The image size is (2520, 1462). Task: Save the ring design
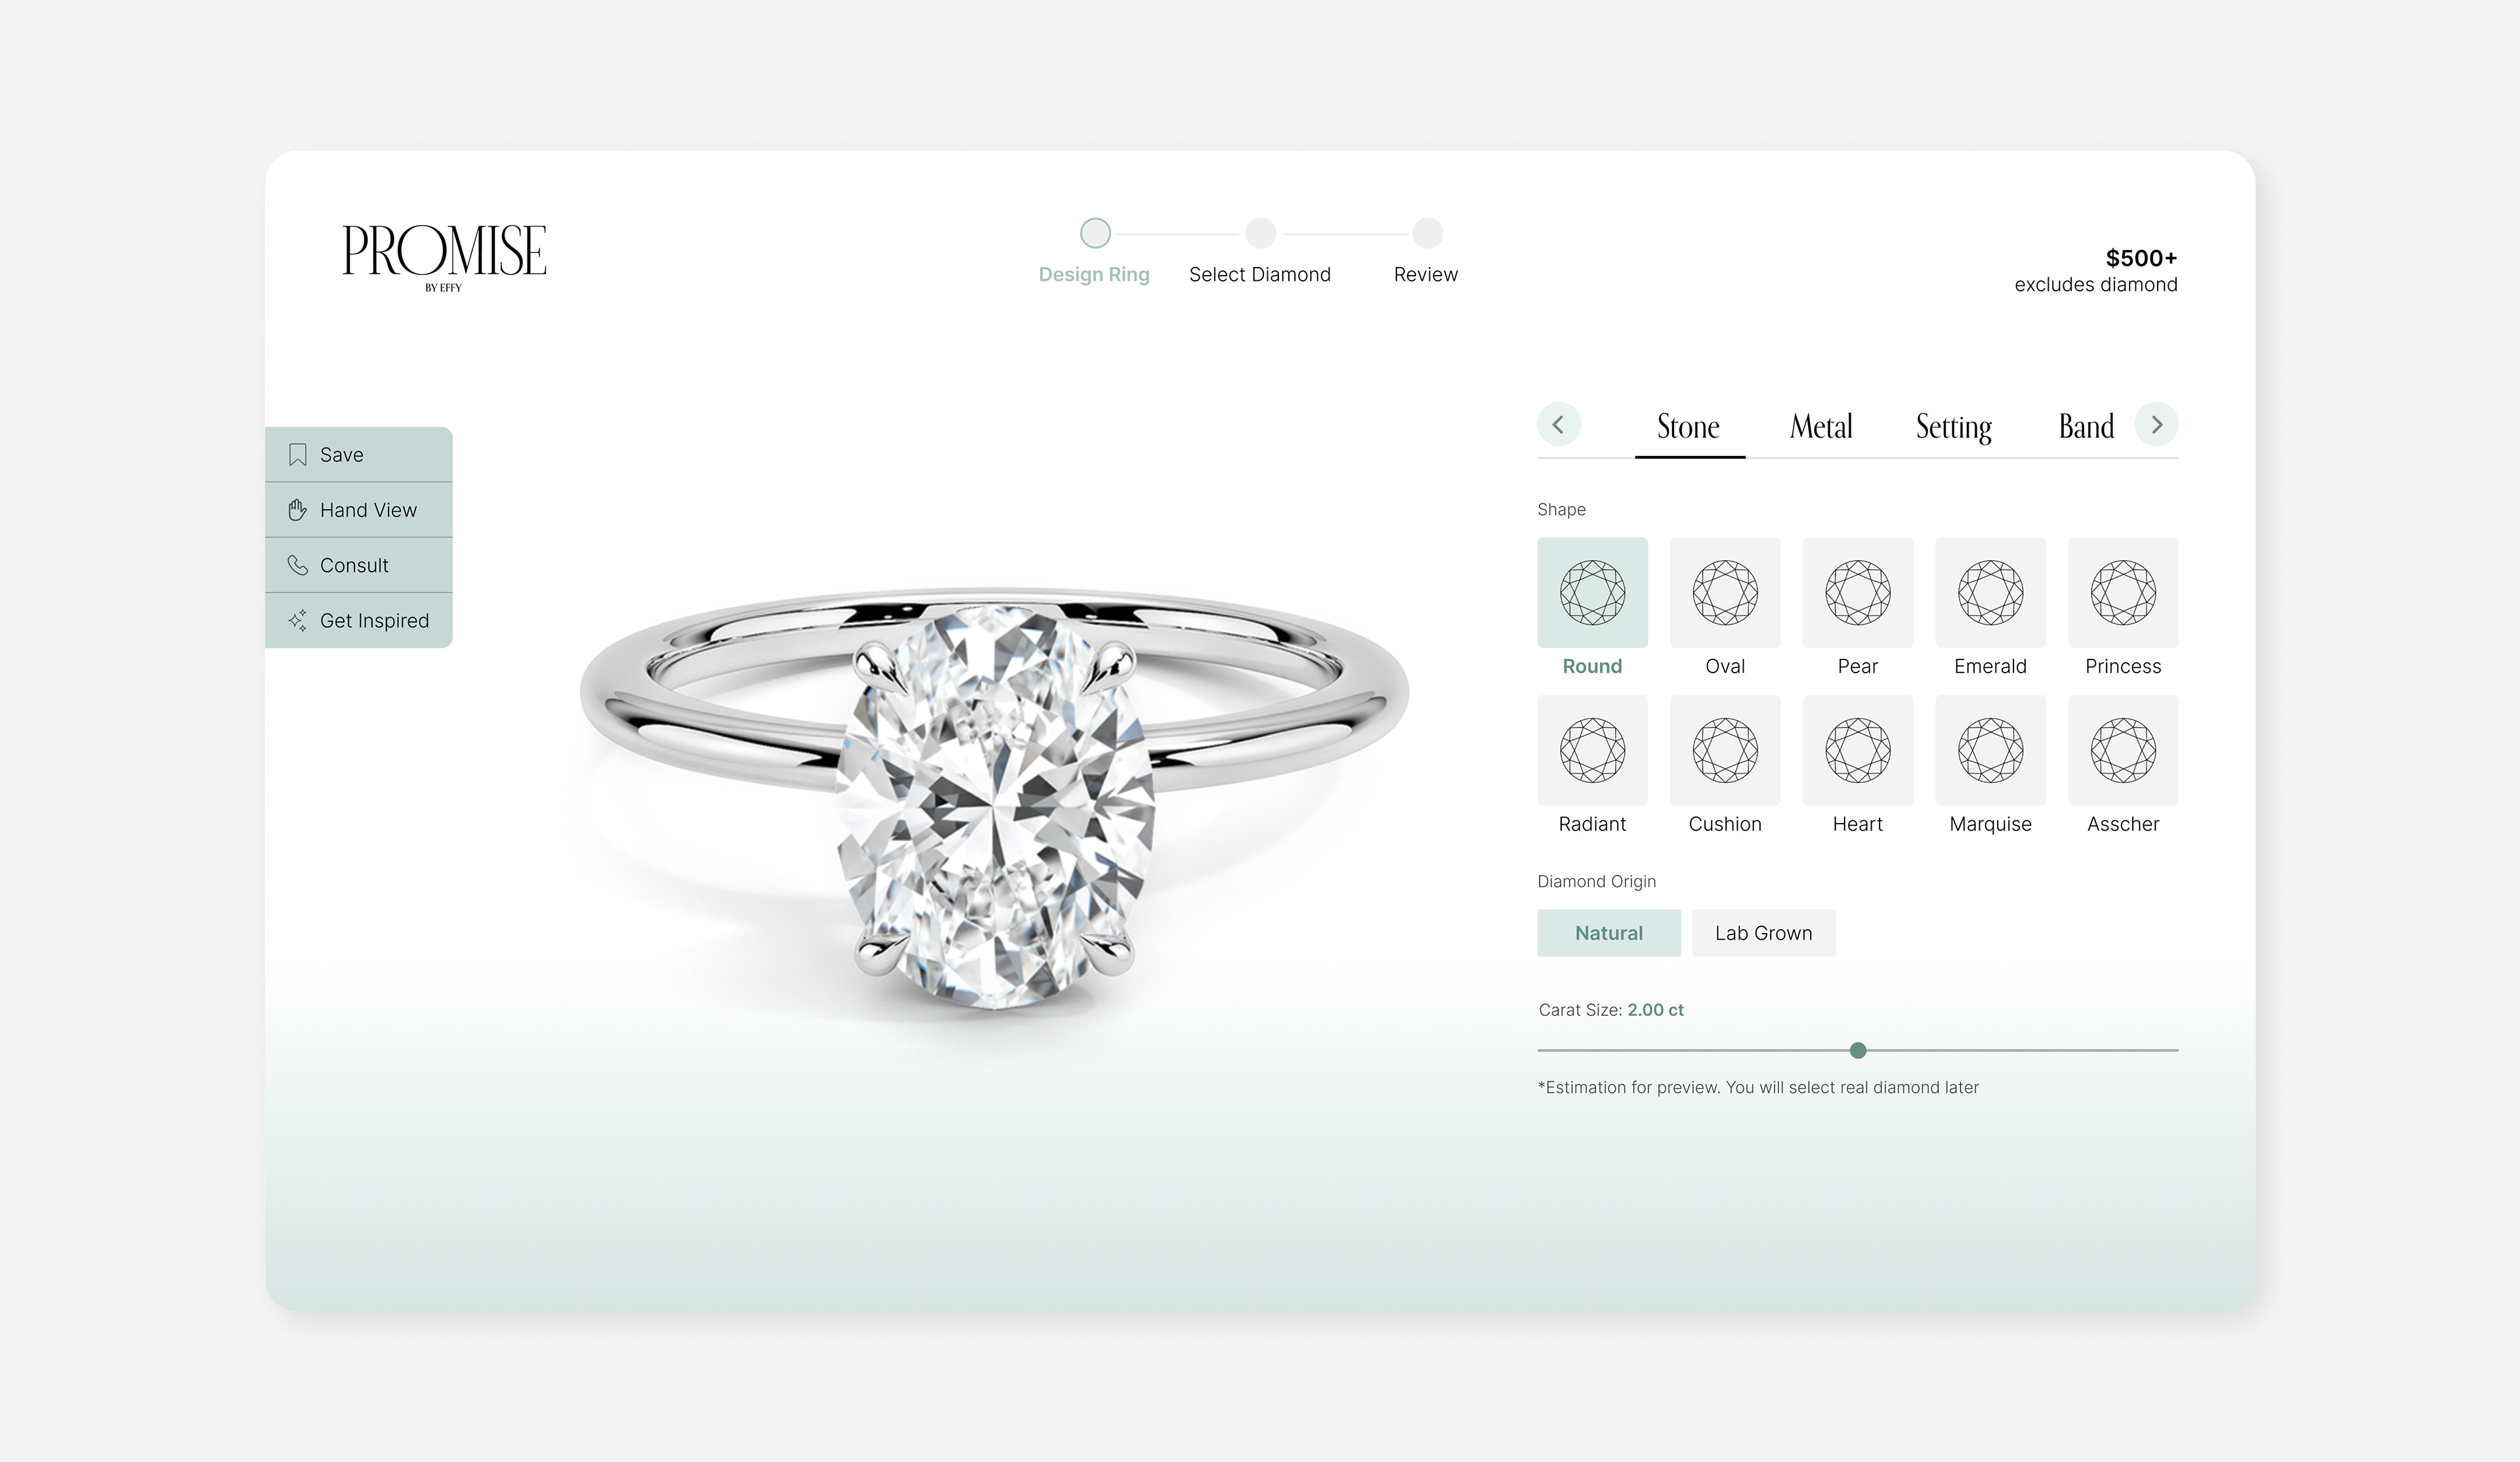click(x=358, y=455)
